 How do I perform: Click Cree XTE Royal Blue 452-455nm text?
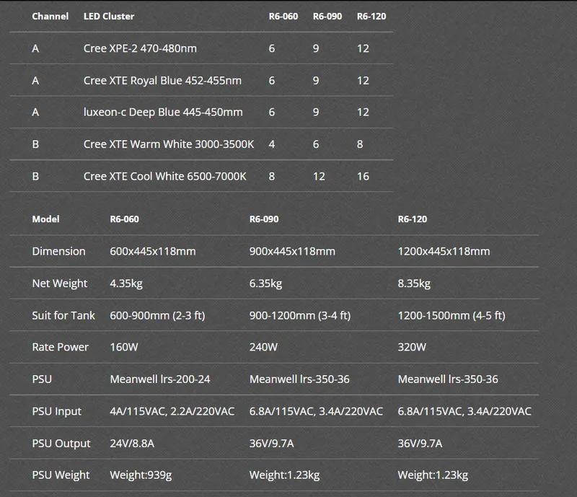pyautogui.click(x=162, y=81)
